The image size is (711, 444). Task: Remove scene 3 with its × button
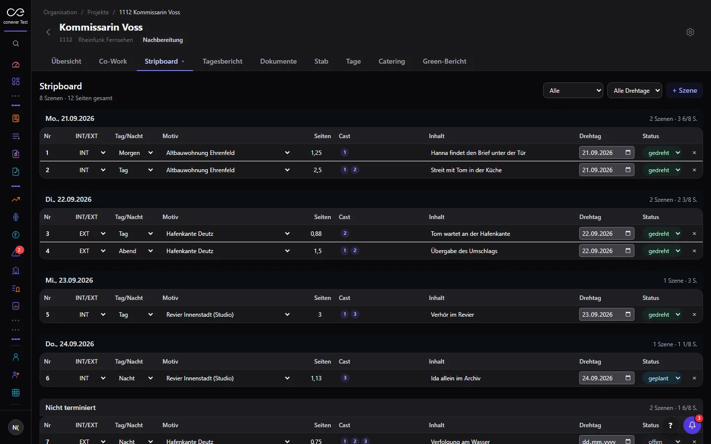click(x=694, y=234)
